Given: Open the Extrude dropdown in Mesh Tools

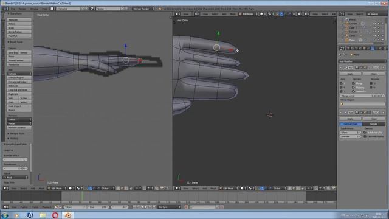Looking at the screenshot, I should (19, 74).
